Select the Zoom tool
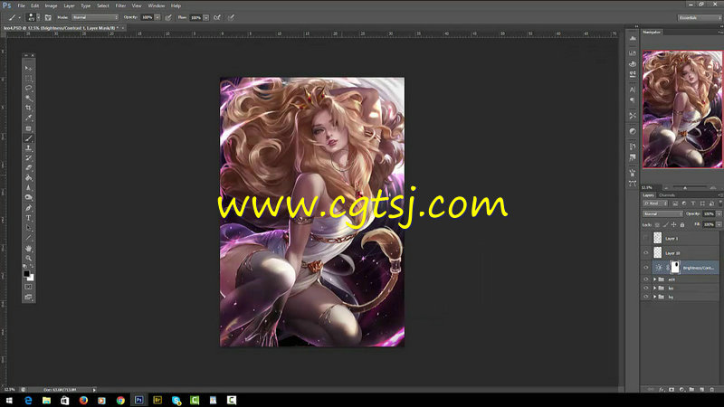 pos(29,259)
